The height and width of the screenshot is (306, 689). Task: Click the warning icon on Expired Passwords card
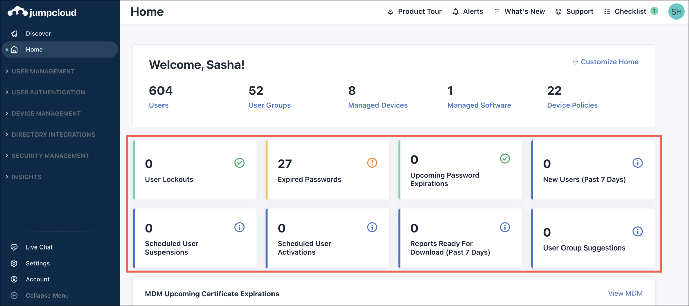[372, 163]
